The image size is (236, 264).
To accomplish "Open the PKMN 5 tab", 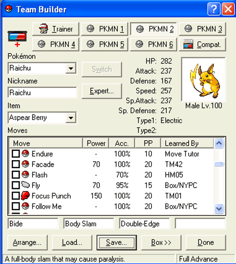I will [x=104, y=44].
